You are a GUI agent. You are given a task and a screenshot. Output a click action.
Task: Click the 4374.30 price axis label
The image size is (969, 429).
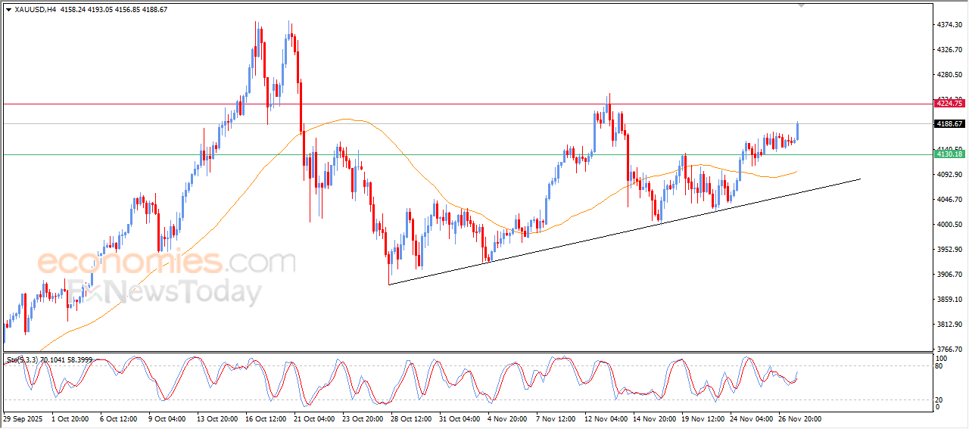949,25
